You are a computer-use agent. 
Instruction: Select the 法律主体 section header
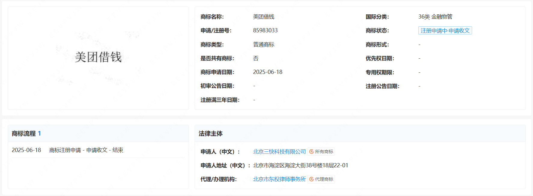210,133
